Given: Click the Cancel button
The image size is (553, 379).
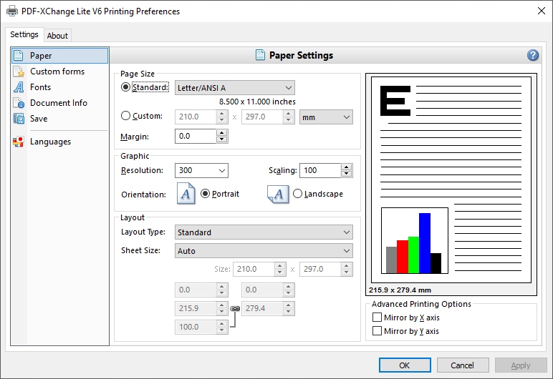Looking at the screenshot, I should (x=462, y=365).
